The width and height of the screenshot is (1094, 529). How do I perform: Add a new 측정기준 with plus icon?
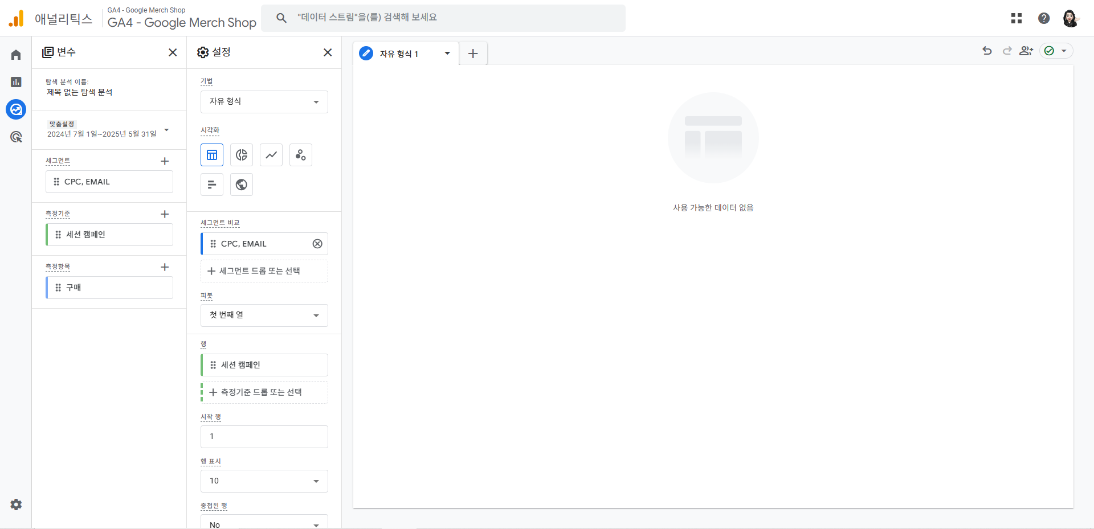[165, 214]
